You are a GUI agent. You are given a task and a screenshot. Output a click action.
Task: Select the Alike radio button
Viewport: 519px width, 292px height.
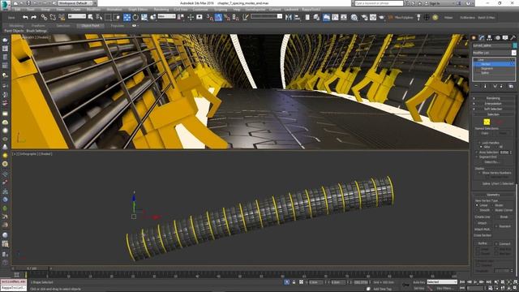(481, 147)
